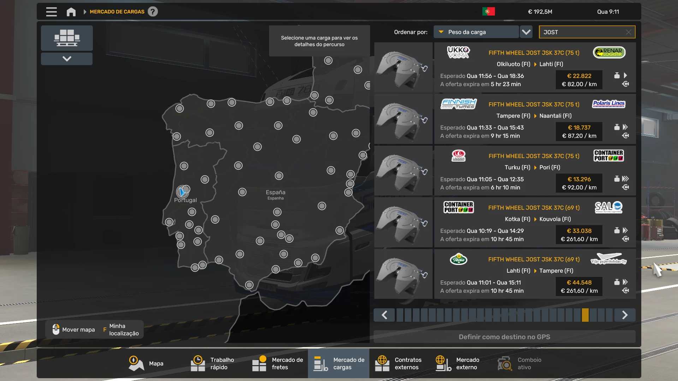
Task: Click player location marker on Portugal map
Action: 182,192
